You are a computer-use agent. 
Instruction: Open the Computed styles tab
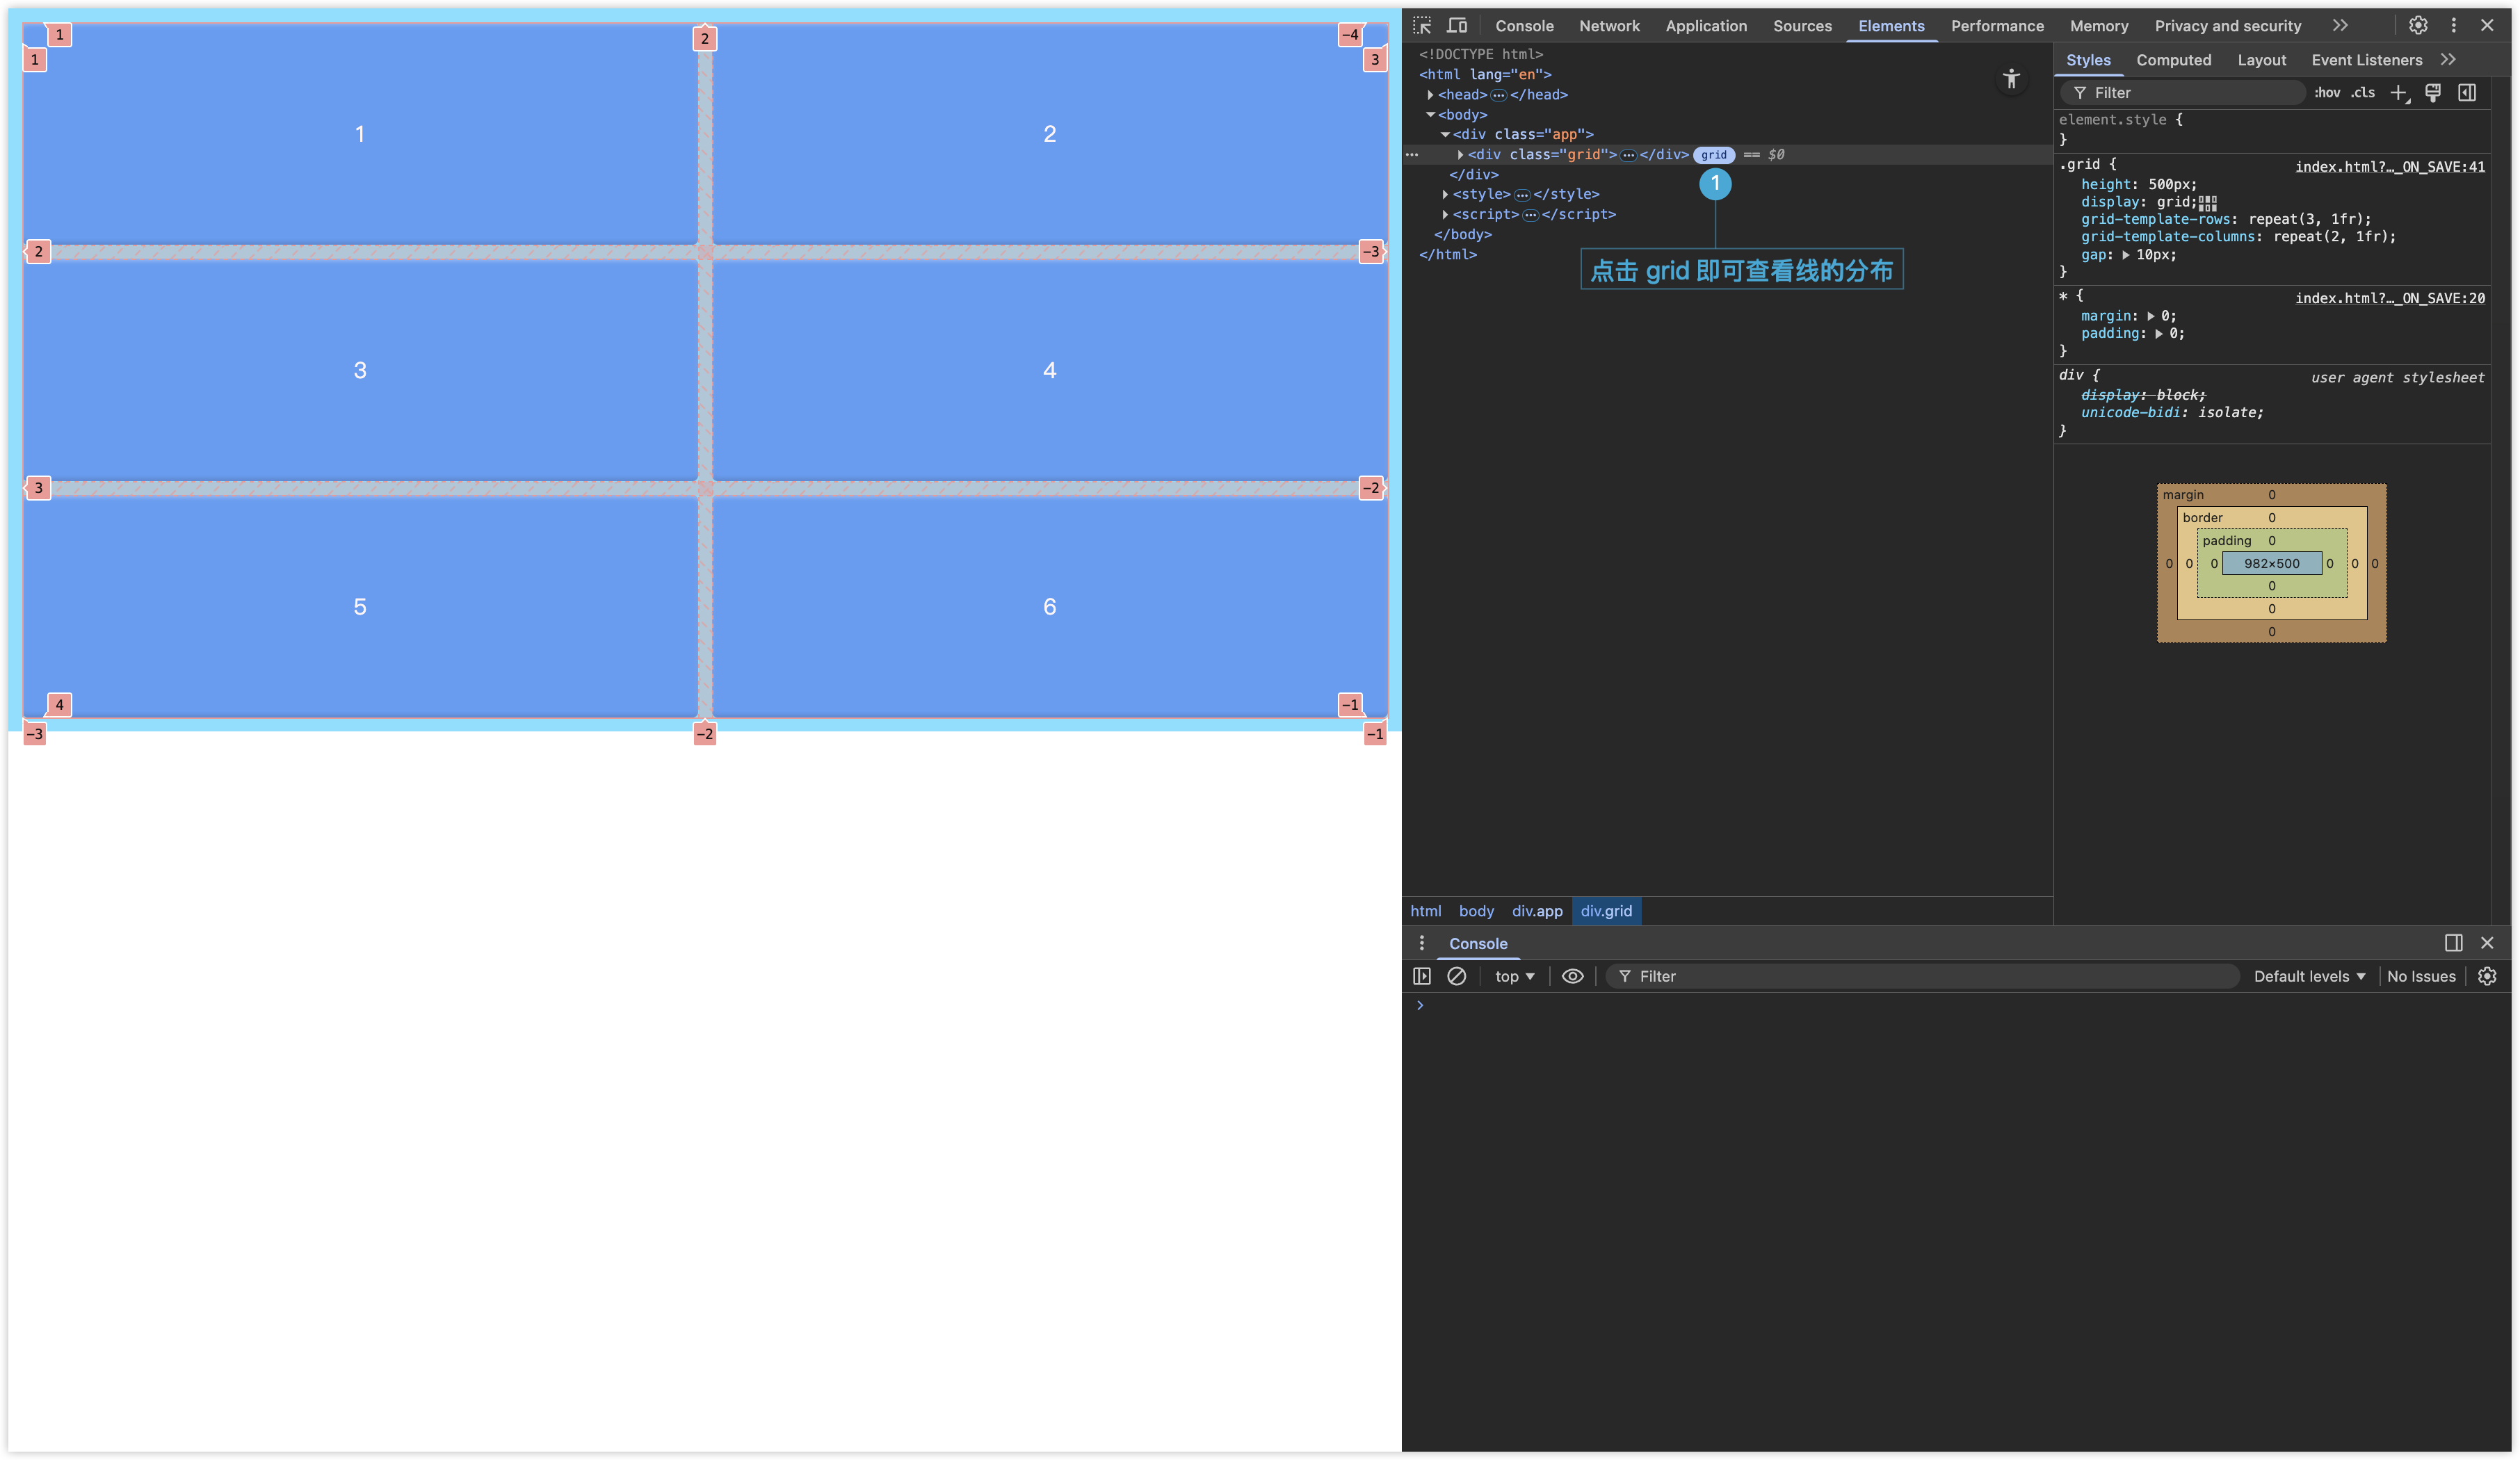pyautogui.click(x=2173, y=60)
